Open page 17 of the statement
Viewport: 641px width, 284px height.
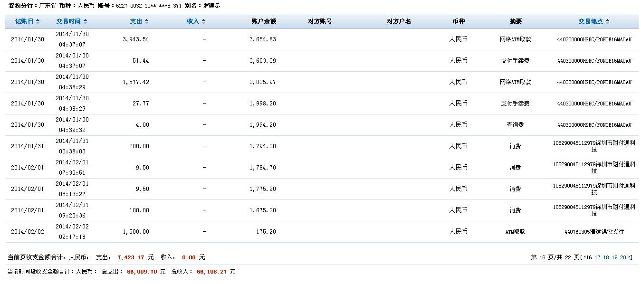[597, 257]
